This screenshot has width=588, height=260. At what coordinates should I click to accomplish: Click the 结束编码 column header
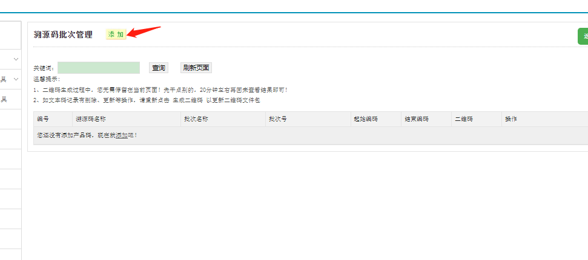[x=417, y=119]
